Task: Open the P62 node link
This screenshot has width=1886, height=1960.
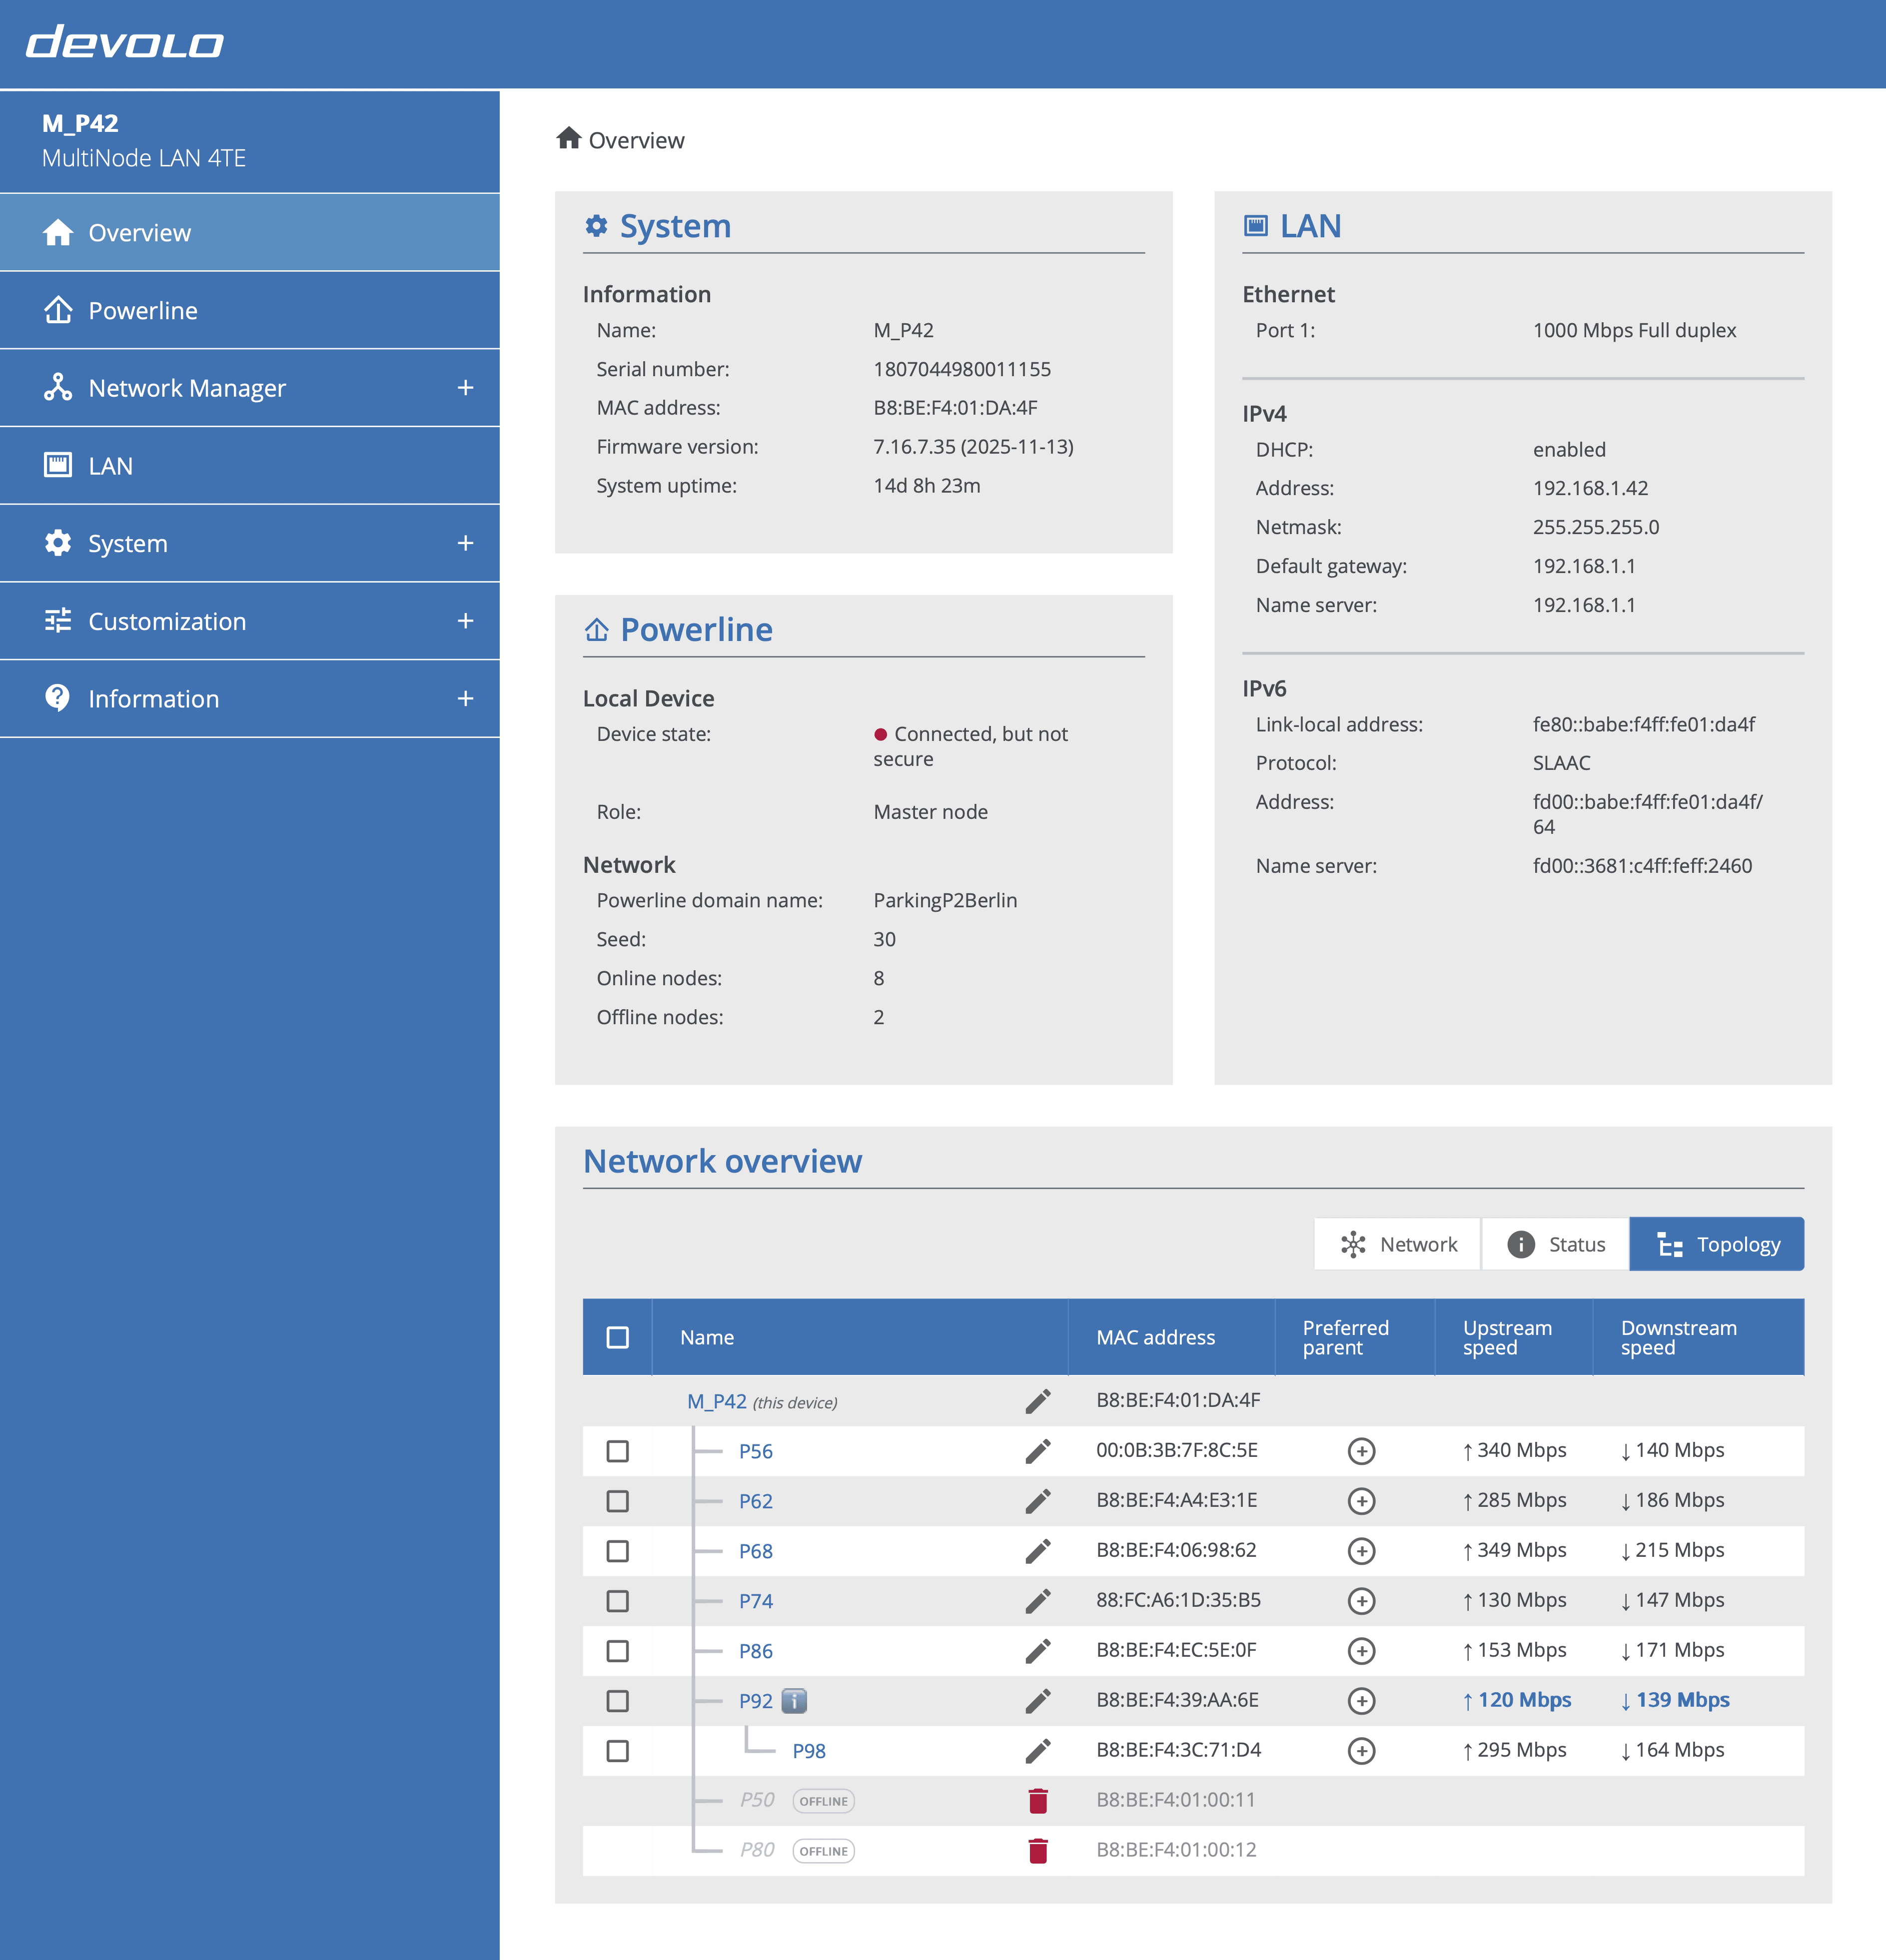Action: click(755, 1501)
